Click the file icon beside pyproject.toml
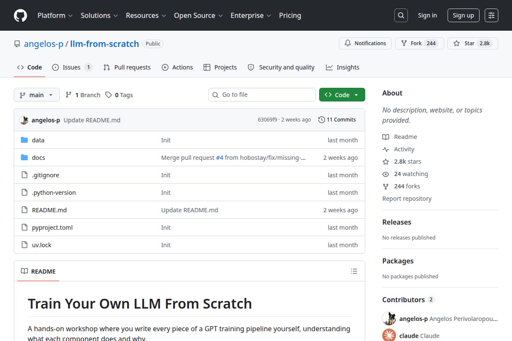The image size is (512, 341). point(24,228)
